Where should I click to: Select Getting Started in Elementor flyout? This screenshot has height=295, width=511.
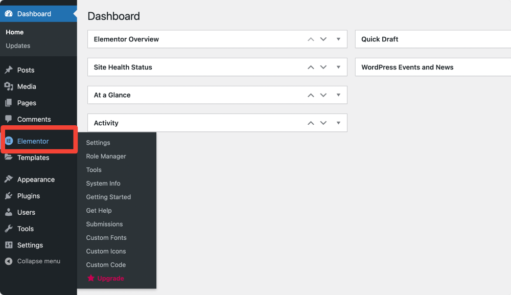click(x=108, y=197)
